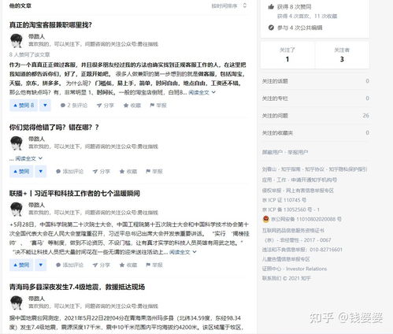
Task: Favorite the 你们觉得他错了吗 article
Action: pyautogui.click(x=128, y=172)
